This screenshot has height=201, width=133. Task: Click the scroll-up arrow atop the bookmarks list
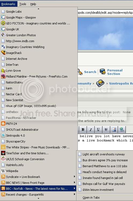click(x=38, y=9)
